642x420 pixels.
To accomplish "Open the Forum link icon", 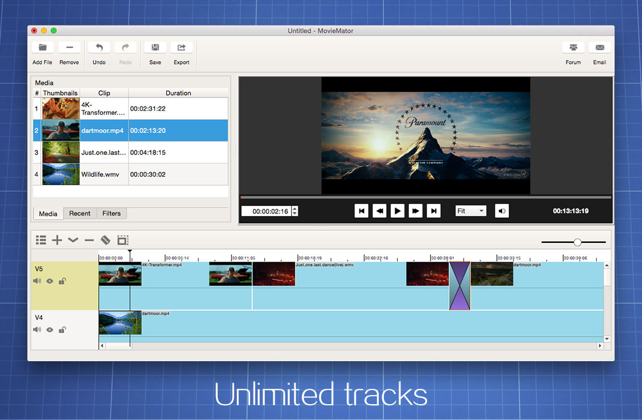I will point(573,48).
